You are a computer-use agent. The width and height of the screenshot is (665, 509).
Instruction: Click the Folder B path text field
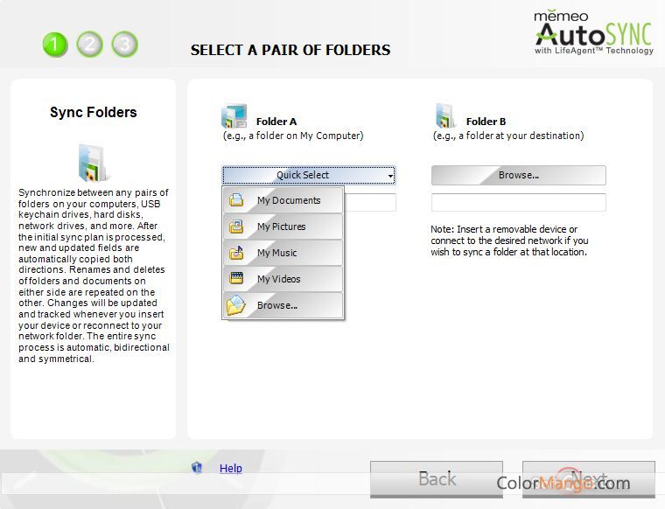[x=518, y=203]
